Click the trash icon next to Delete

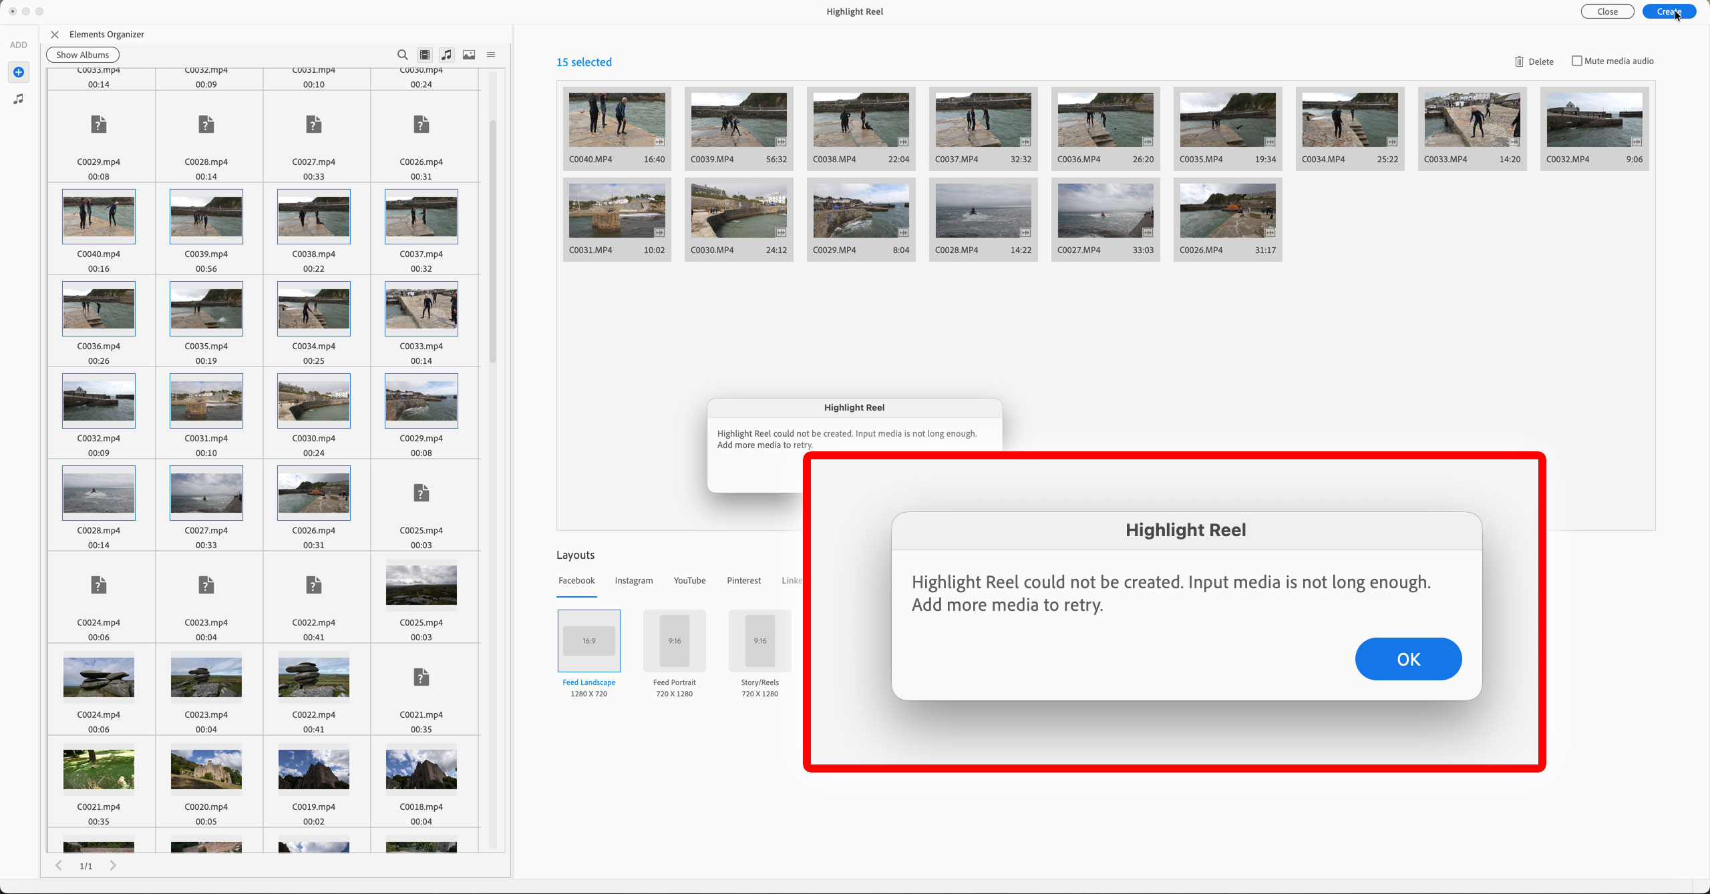click(x=1519, y=61)
